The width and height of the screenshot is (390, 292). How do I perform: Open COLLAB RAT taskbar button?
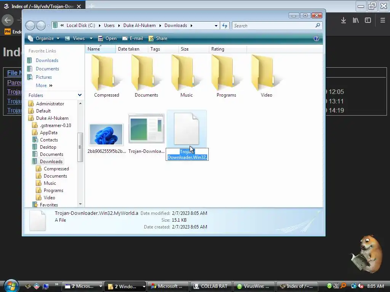(x=211, y=286)
